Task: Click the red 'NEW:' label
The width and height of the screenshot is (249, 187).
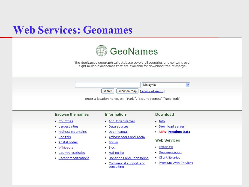Action: [x=163, y=132]
